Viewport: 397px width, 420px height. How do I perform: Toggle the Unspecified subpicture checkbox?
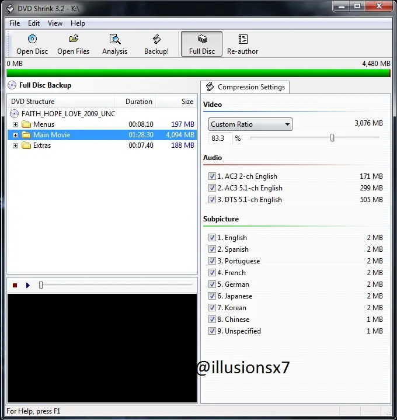coord(212,331)
